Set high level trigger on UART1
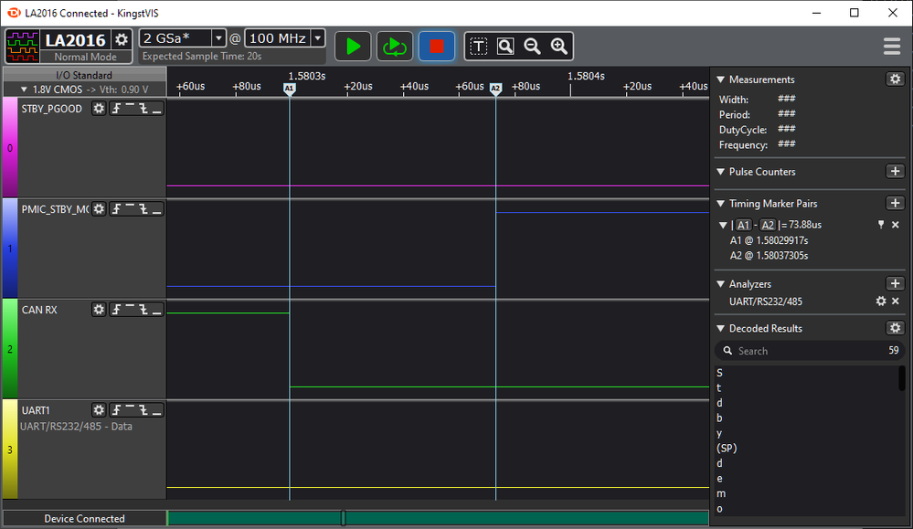Screen dimensions: 913x529 click(130, 410)
